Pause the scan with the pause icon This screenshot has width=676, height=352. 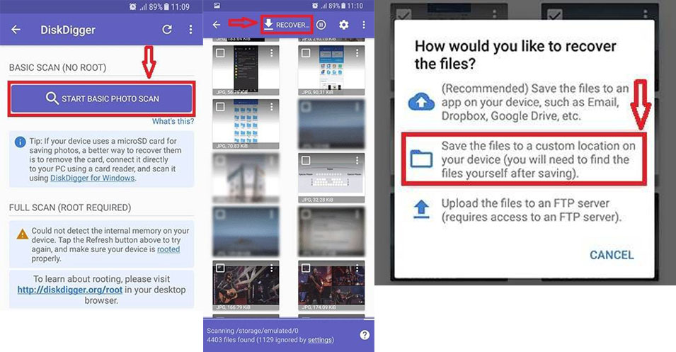click(321, 25)
